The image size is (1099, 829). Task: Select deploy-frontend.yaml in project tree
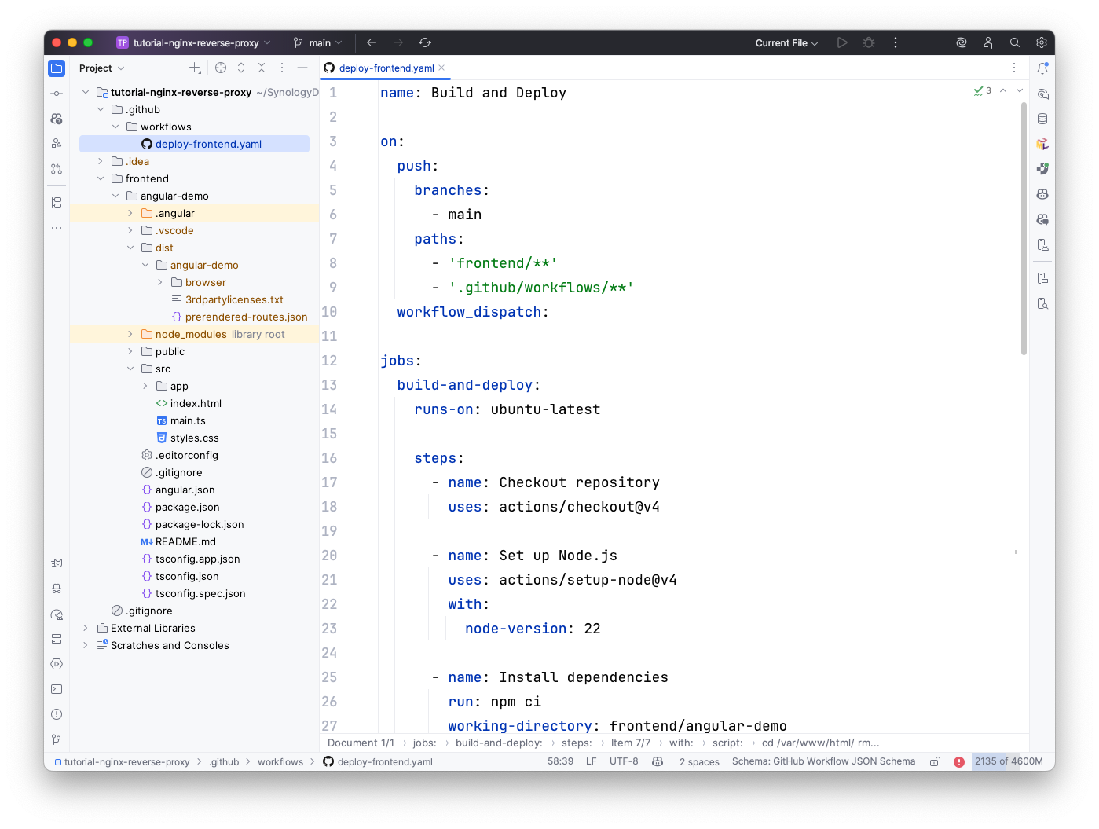pos(194,144)
